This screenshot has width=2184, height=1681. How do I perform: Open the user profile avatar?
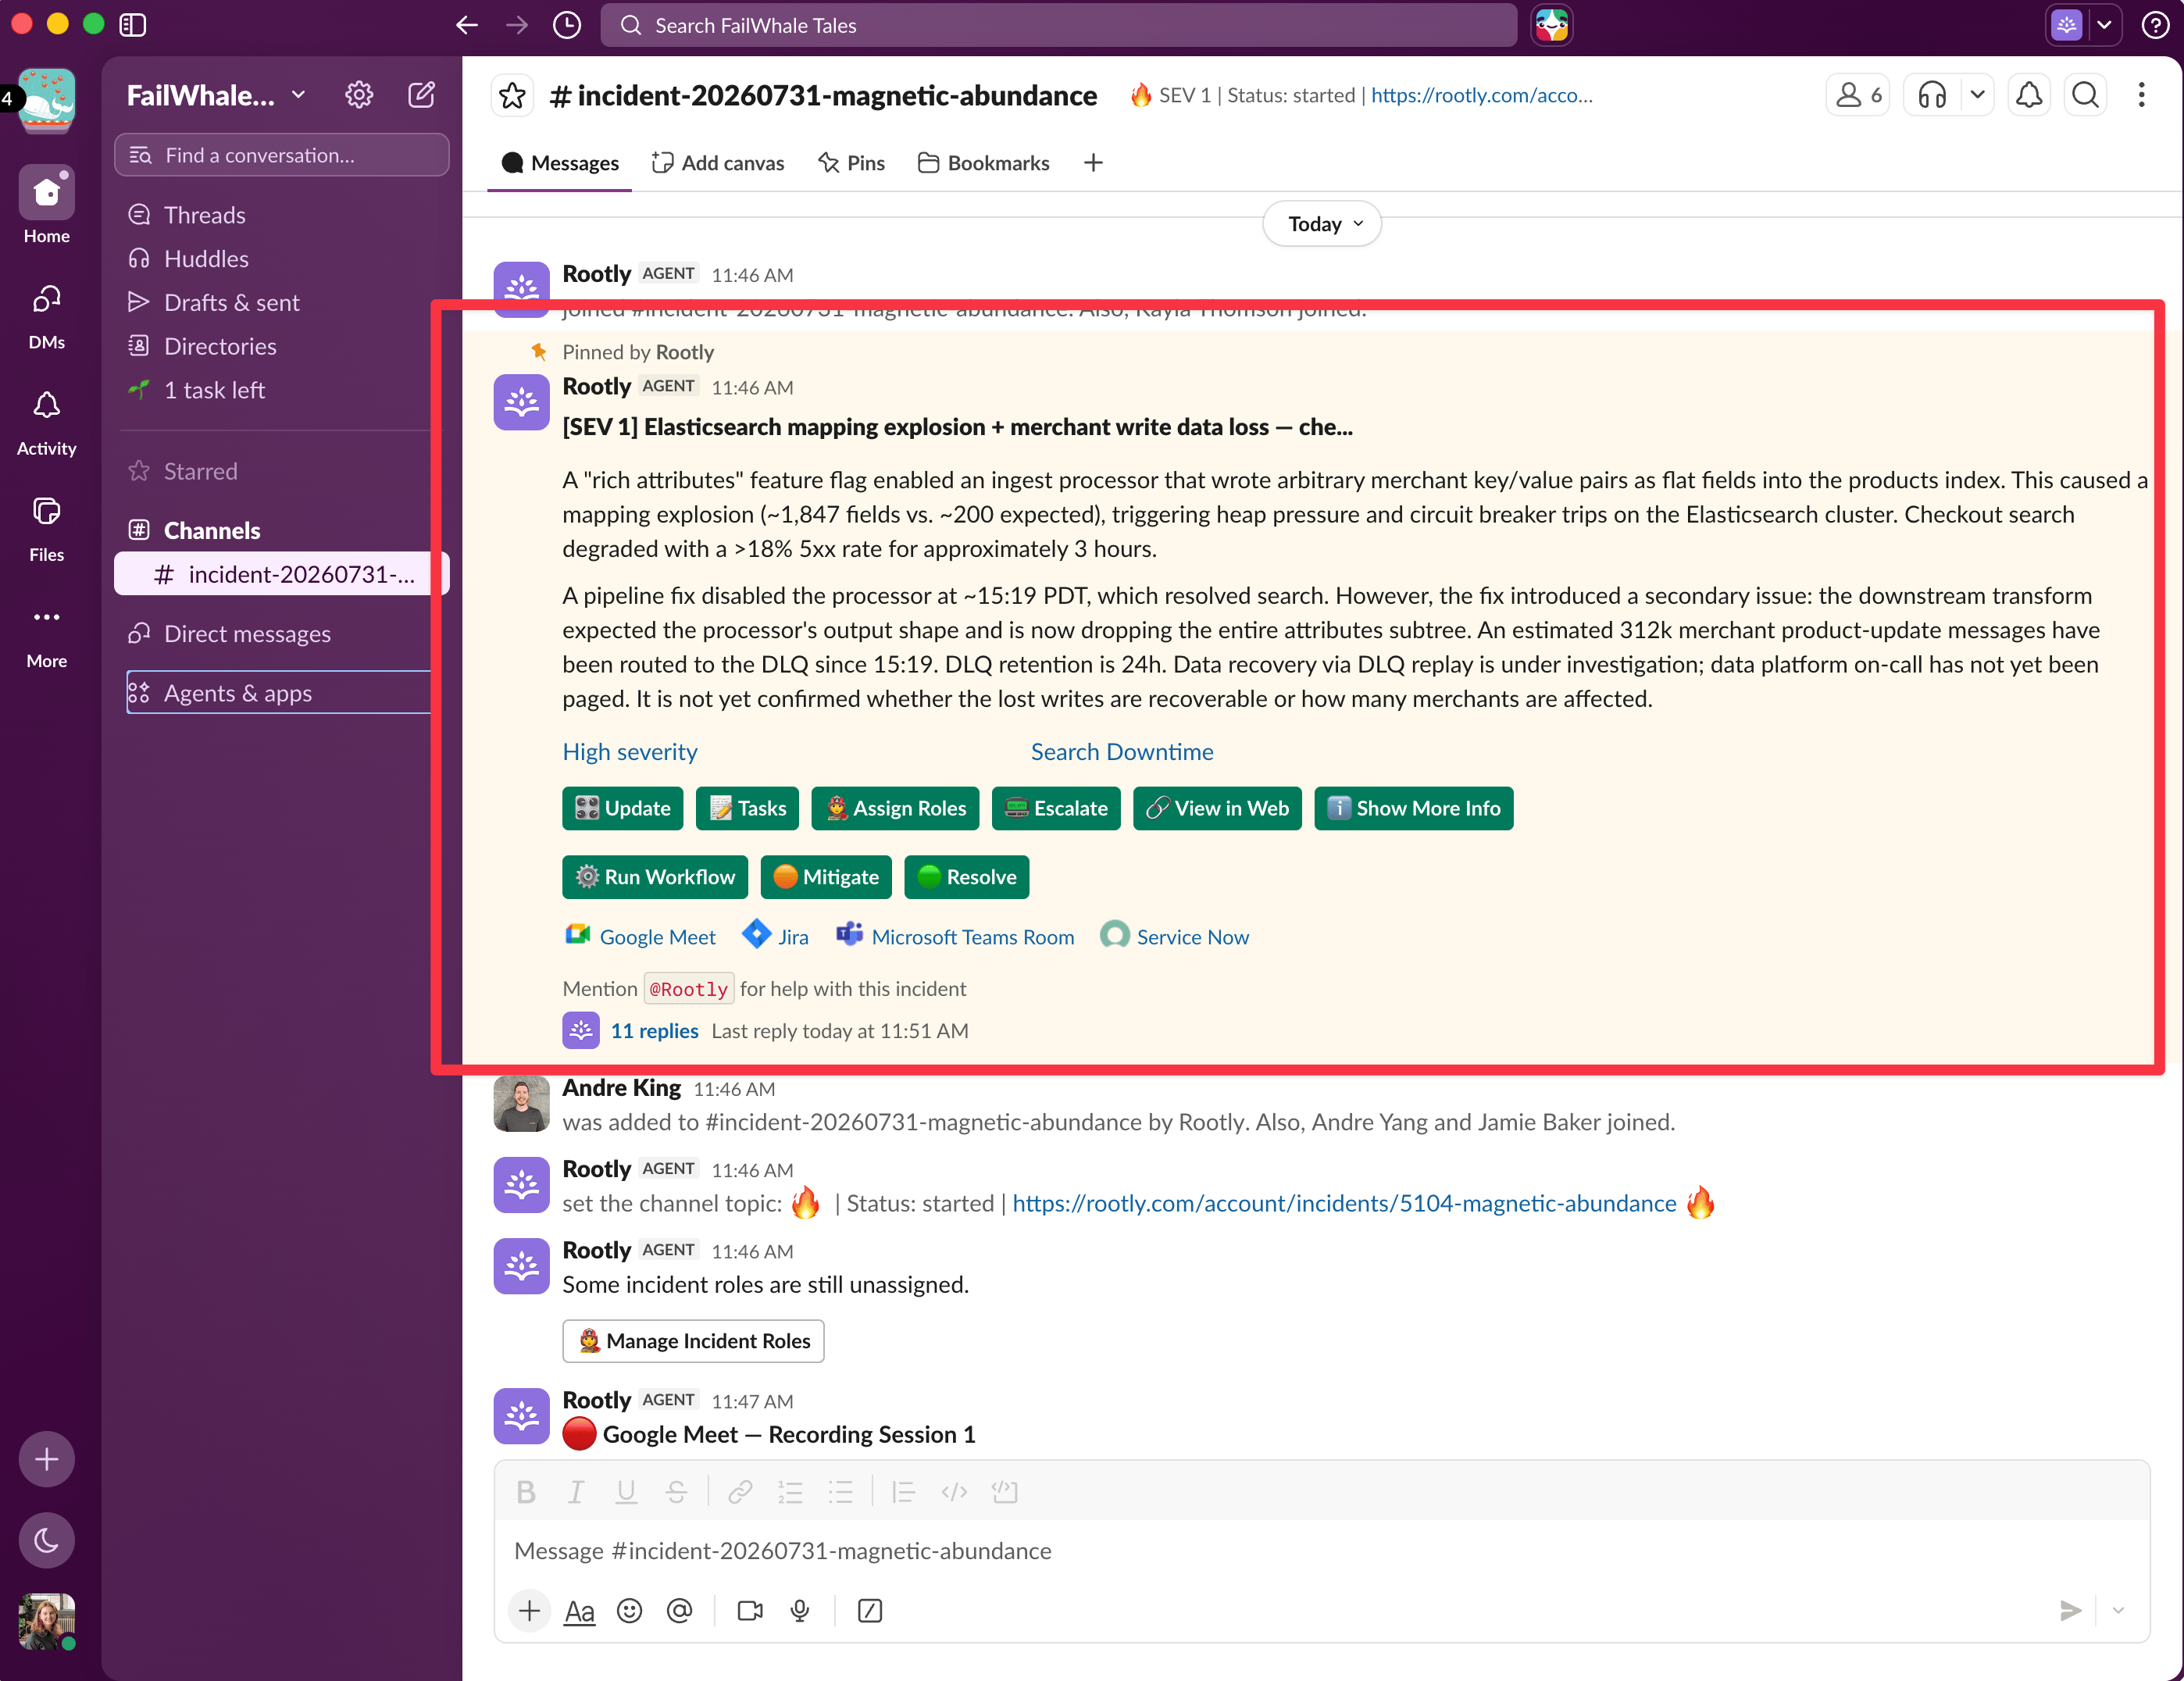[47, 1621]
